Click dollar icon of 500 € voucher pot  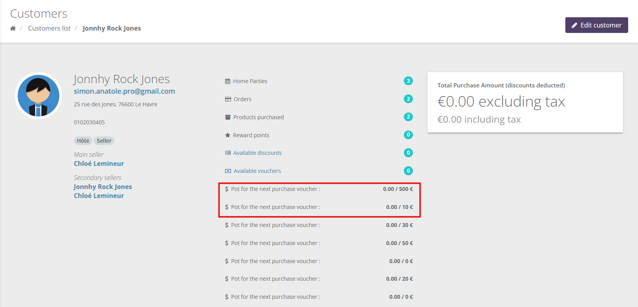pos(227,189)
